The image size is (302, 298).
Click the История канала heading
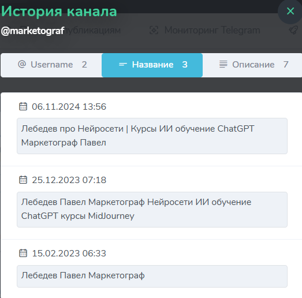coord(59,11)
